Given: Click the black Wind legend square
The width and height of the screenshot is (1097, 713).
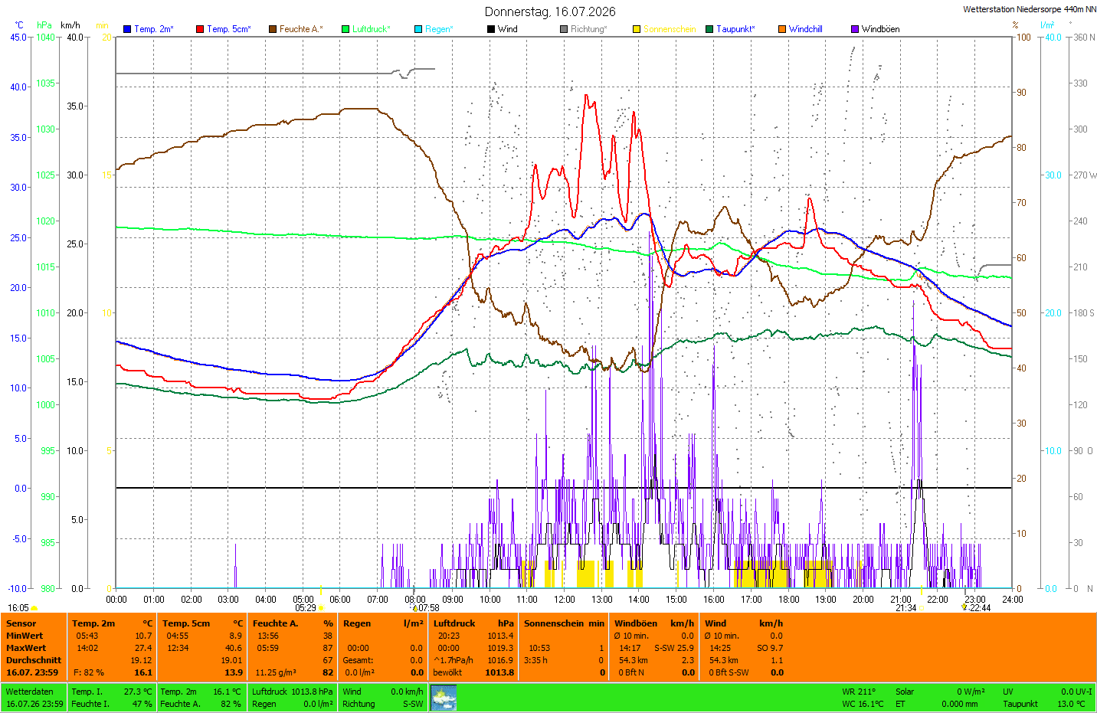Looking at the screenshot, I should [x=491, y=29].
